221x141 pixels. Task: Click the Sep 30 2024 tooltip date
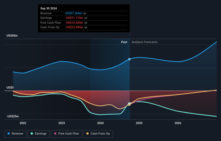49,8
